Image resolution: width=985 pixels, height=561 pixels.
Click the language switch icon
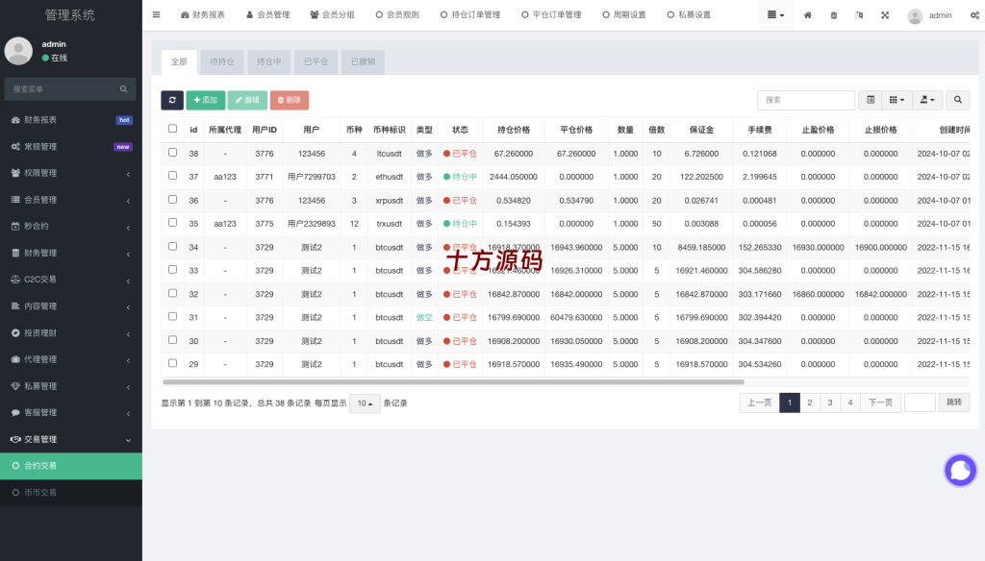tap(859, 15)
